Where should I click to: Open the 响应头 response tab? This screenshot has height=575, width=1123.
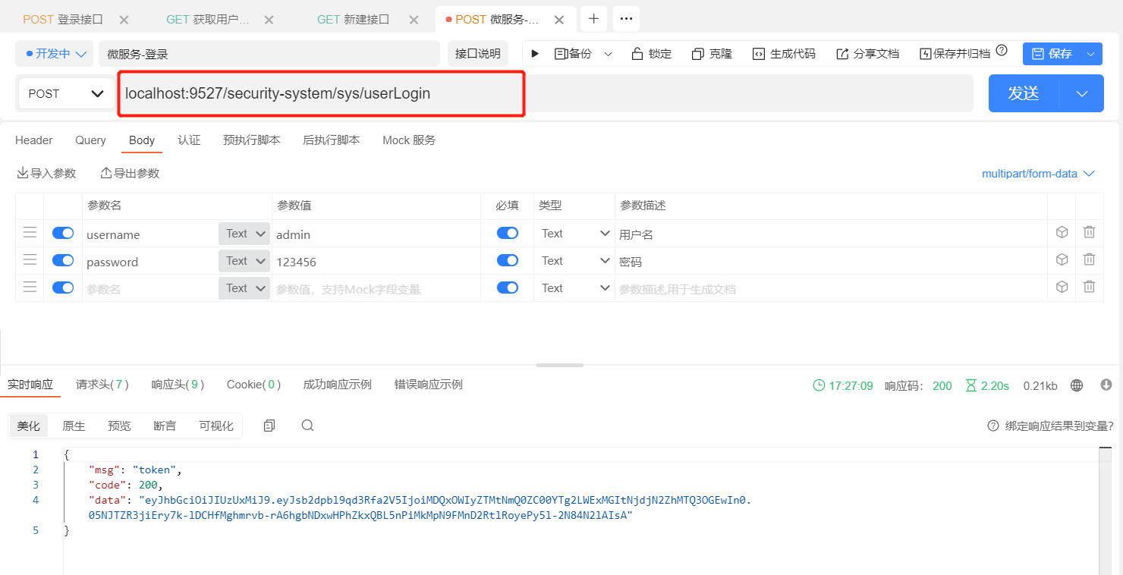[x=178, y=385]
